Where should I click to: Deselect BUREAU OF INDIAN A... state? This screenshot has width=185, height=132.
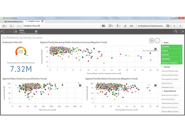171,63
